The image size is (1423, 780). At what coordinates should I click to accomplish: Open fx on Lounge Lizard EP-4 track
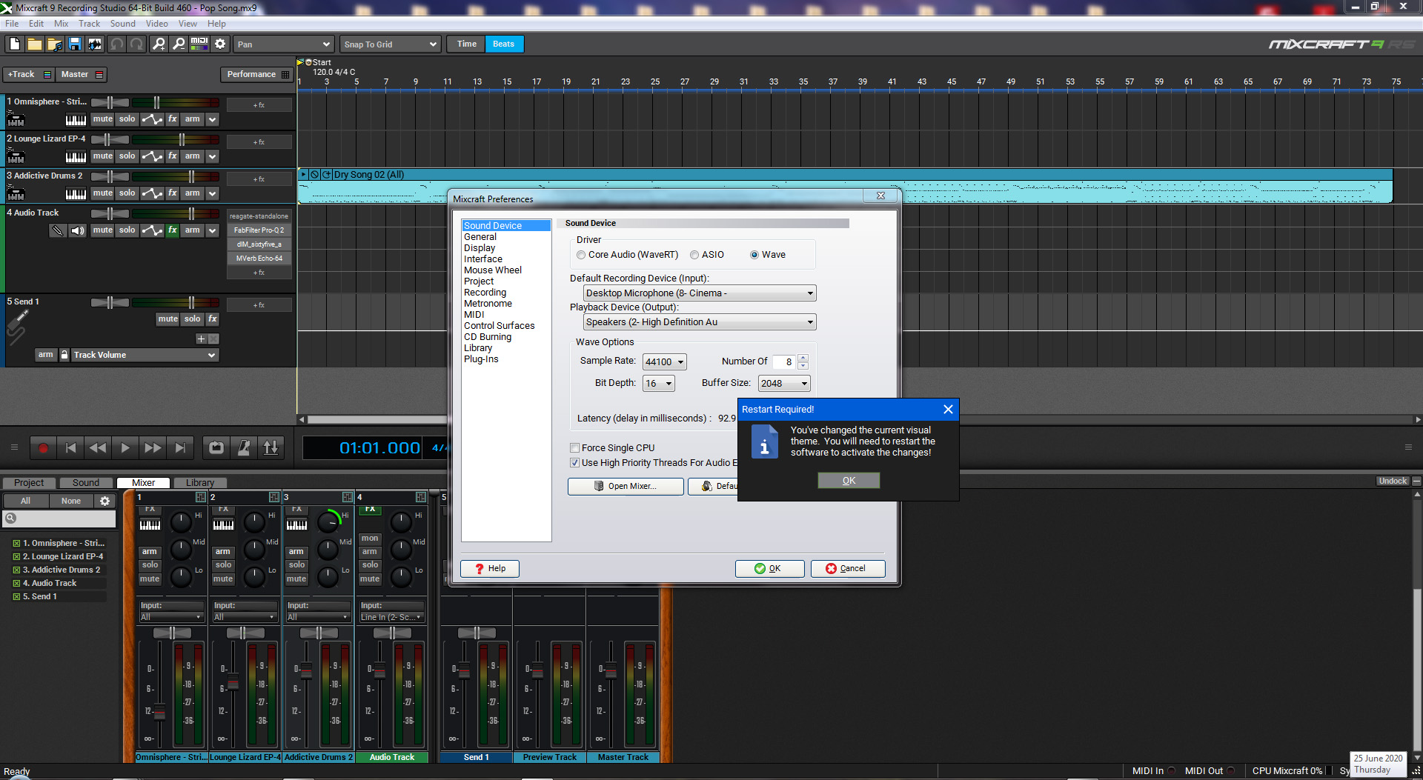tap(173, 156)
